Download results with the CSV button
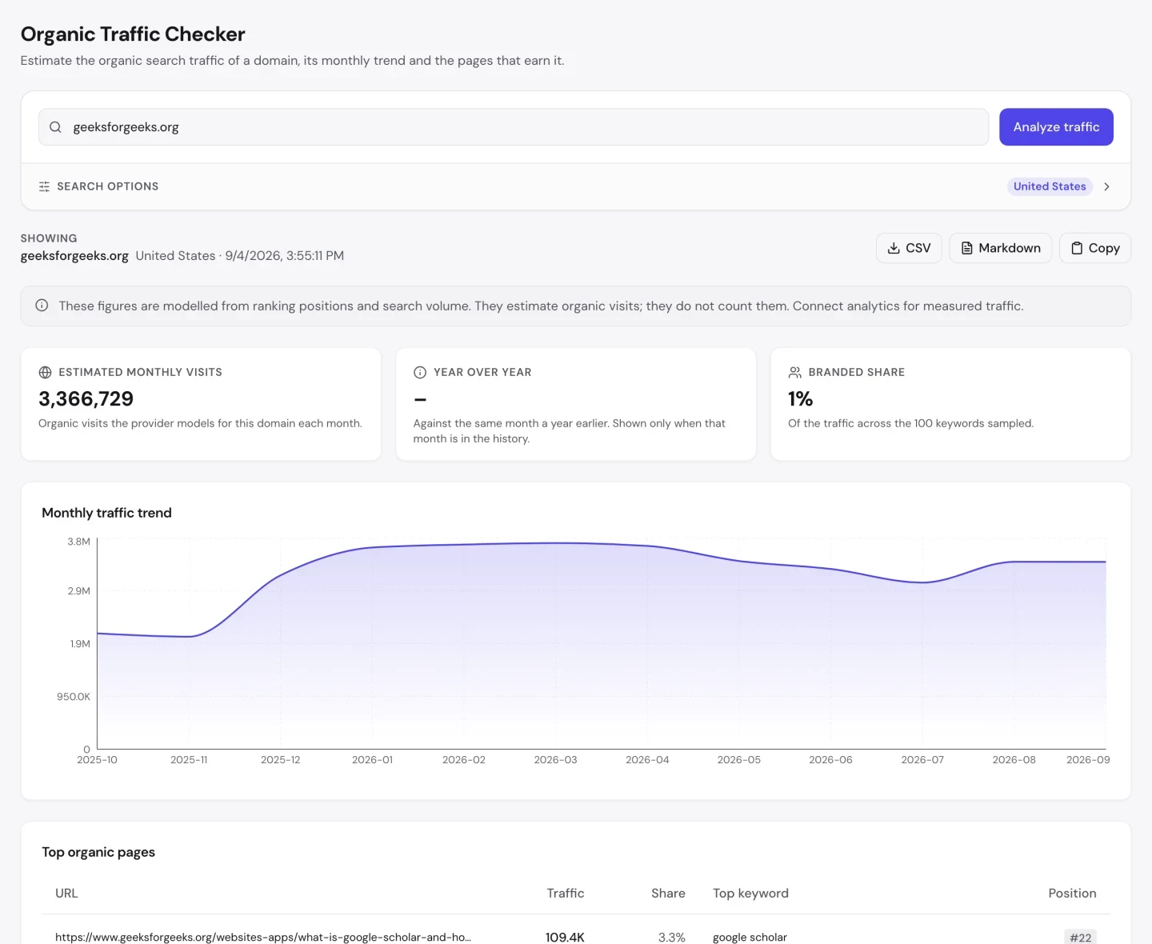 pos(909,248)
